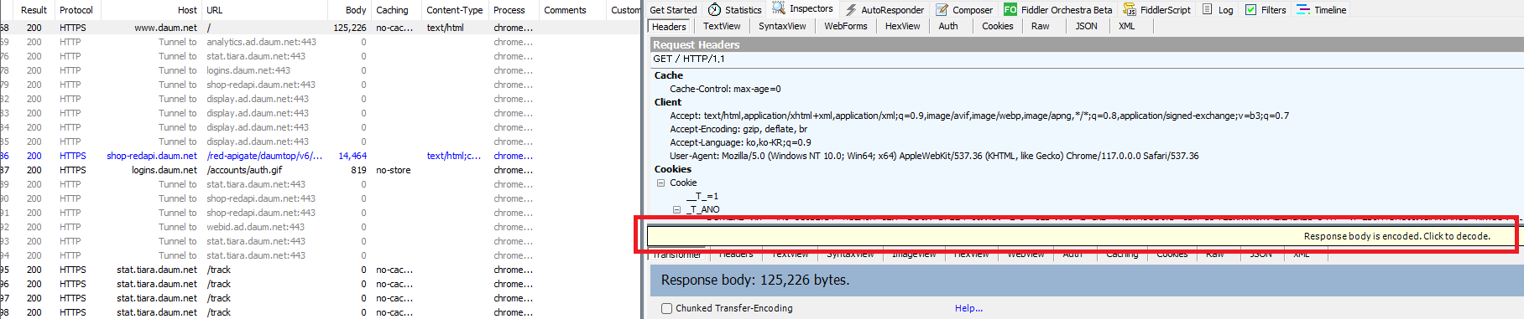
Task: Sort sessions by Host column header
Action: 187,10
